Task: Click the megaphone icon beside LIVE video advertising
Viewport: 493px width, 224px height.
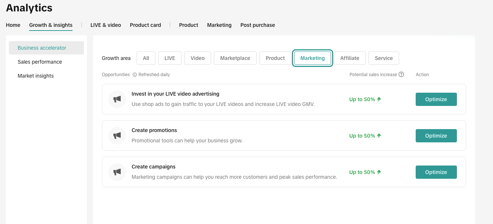Action: [x=117, y=99]
